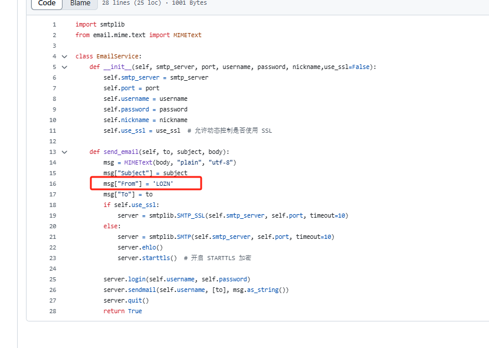Viewport: 489px width, 348px height.
Task: Click 'self.nickname = nickname' line
Action: (145, 120)
